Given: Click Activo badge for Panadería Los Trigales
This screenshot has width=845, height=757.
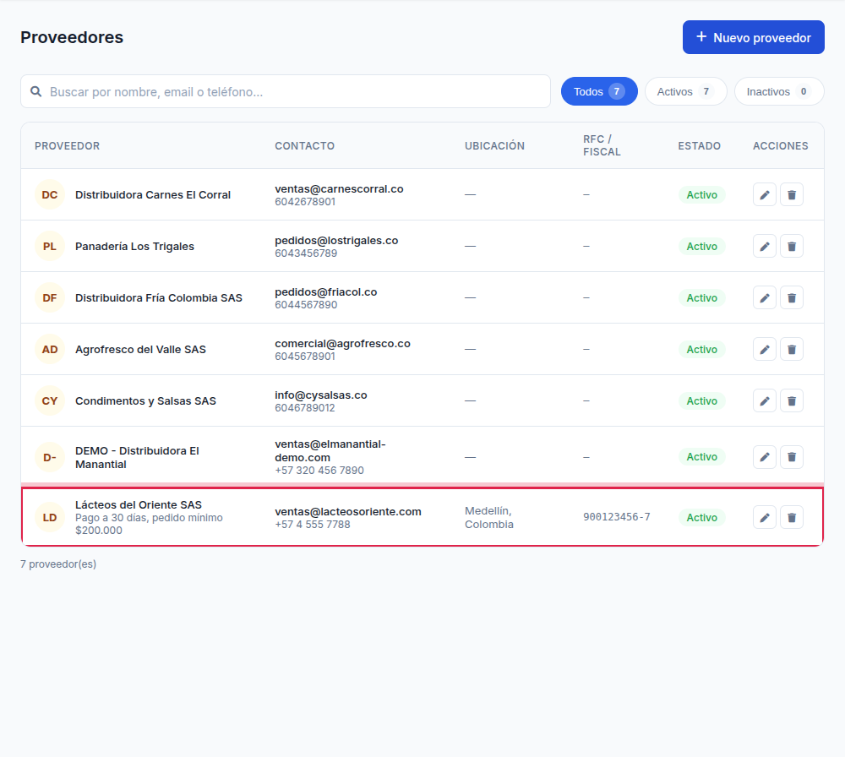Looking at the screenshot, I should (x=701, y=246).
